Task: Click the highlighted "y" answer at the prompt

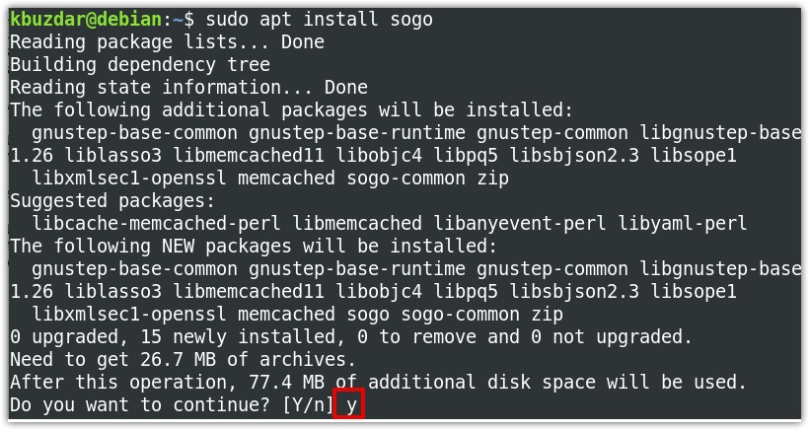Action: click(349, 404)
